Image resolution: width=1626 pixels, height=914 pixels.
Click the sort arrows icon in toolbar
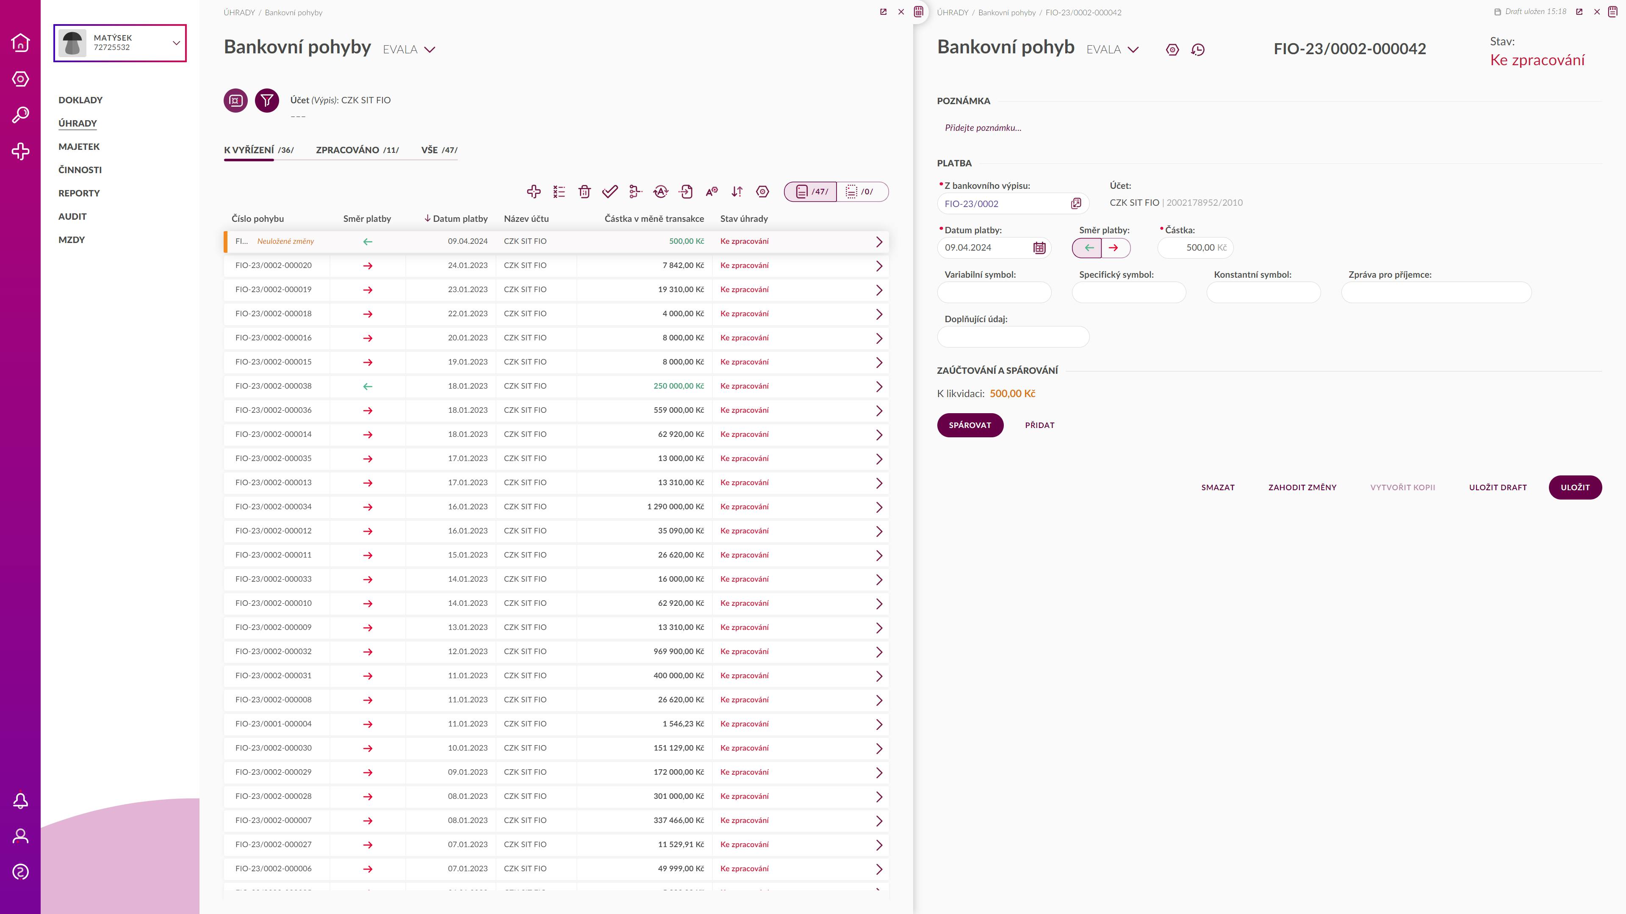pyautogui.click(x=737, y=192)
